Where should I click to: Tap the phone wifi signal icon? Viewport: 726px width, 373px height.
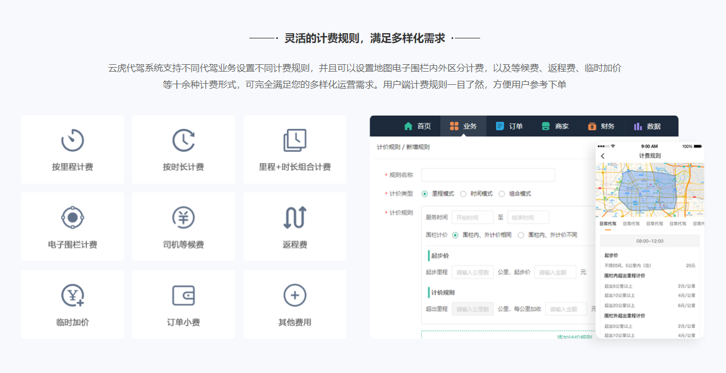(x=613, y=146)
